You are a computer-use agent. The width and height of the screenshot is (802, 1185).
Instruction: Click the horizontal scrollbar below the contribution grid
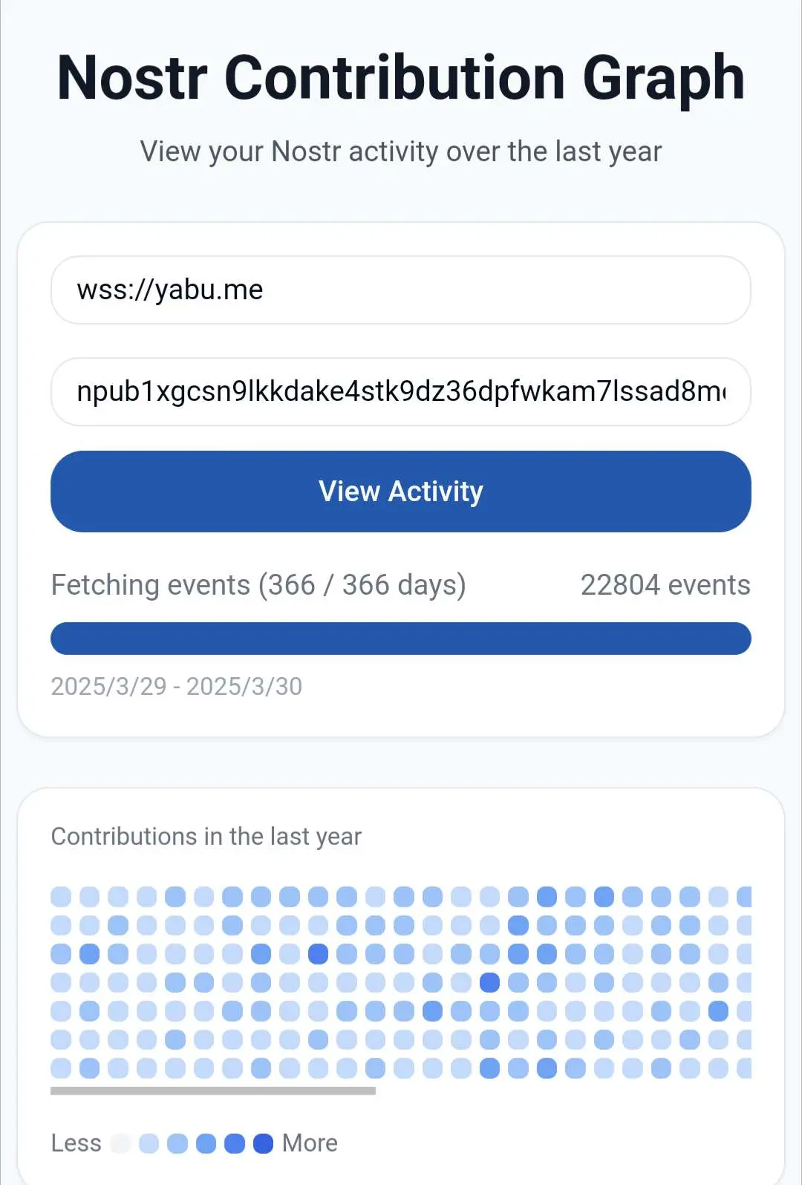[x=213, y=1091]
